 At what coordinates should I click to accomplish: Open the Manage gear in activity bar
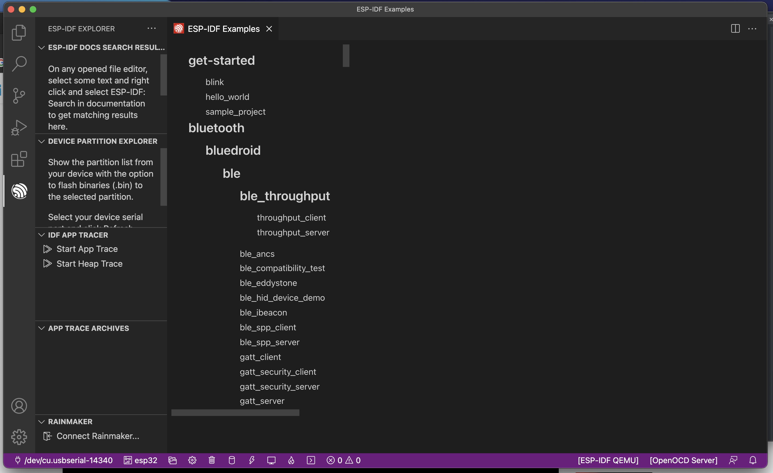coord(19,437)
